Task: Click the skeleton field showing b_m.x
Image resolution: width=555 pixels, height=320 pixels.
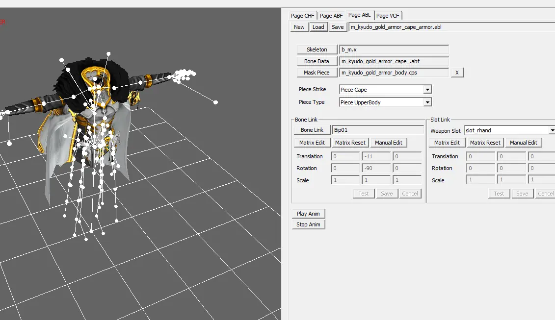Action: coord(394,49)
